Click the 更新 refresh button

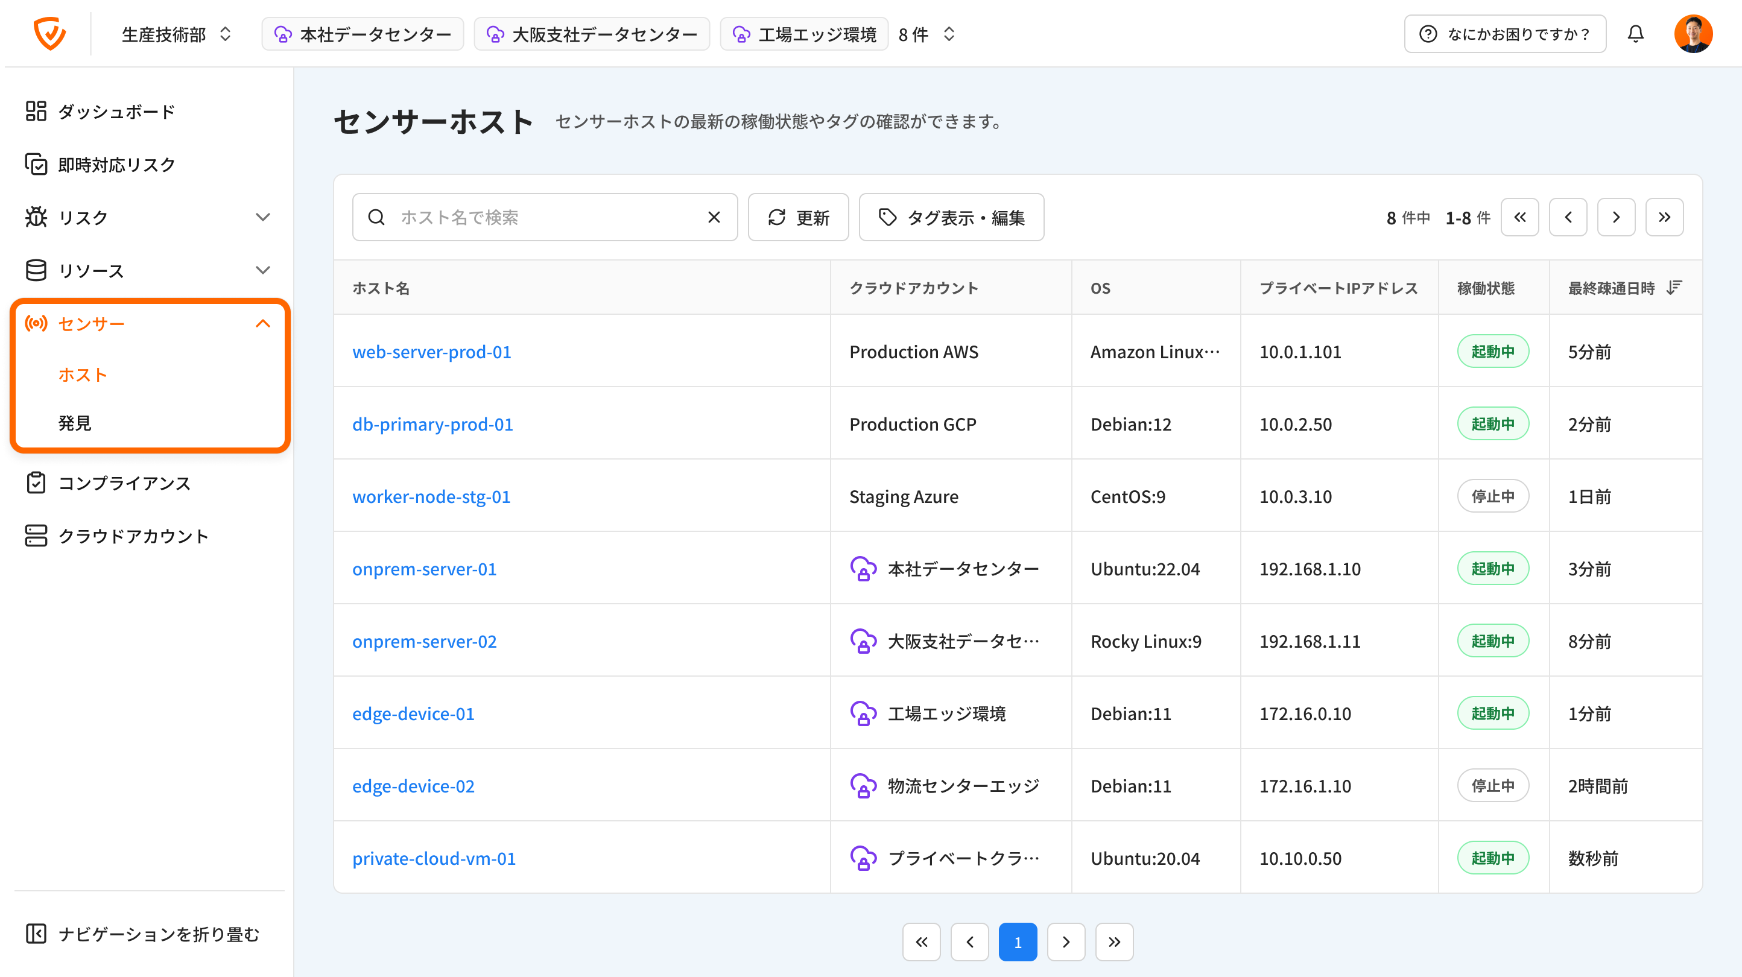coord(798,217)
